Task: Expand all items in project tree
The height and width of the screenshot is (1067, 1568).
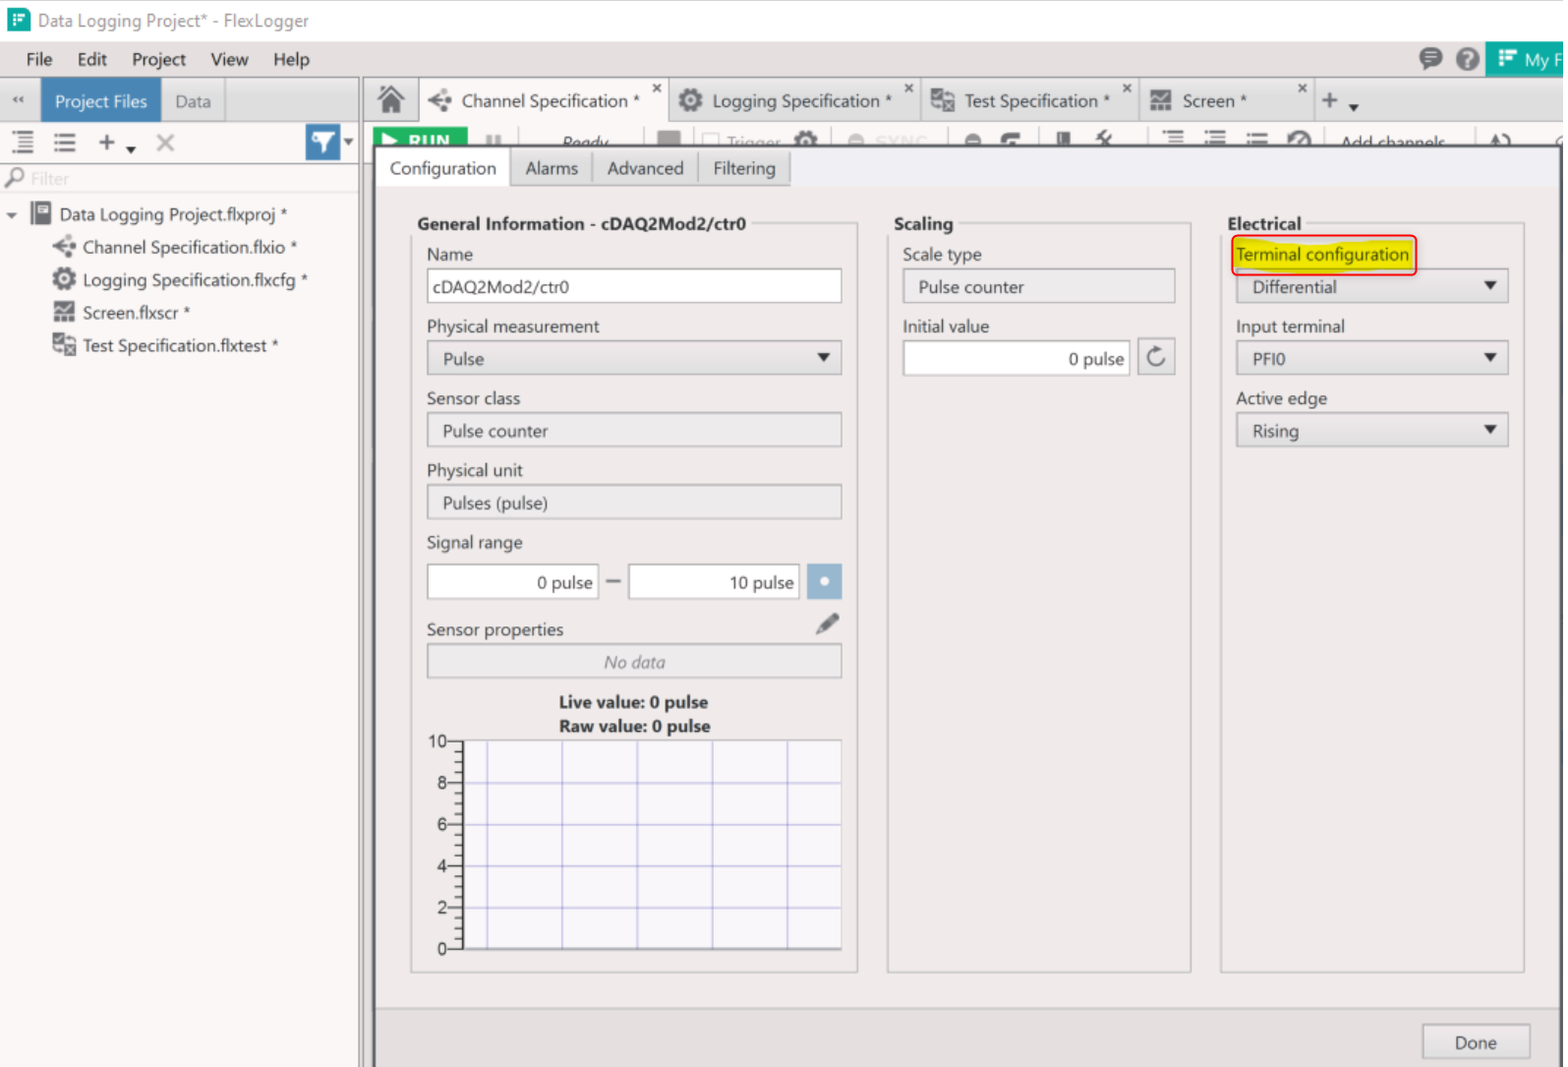Action: click(23, 143)
